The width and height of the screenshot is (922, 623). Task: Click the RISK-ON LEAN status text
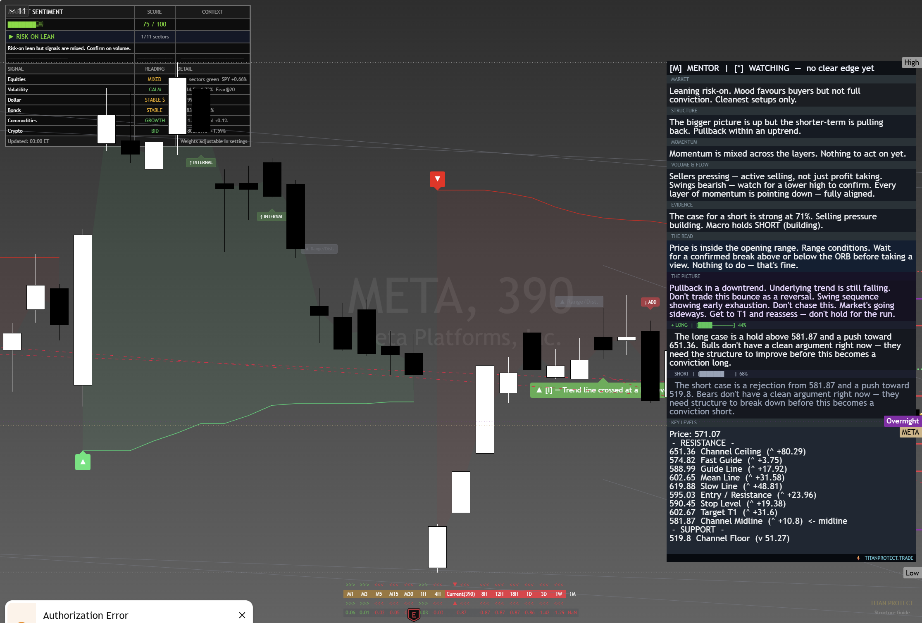pos(35,37)
